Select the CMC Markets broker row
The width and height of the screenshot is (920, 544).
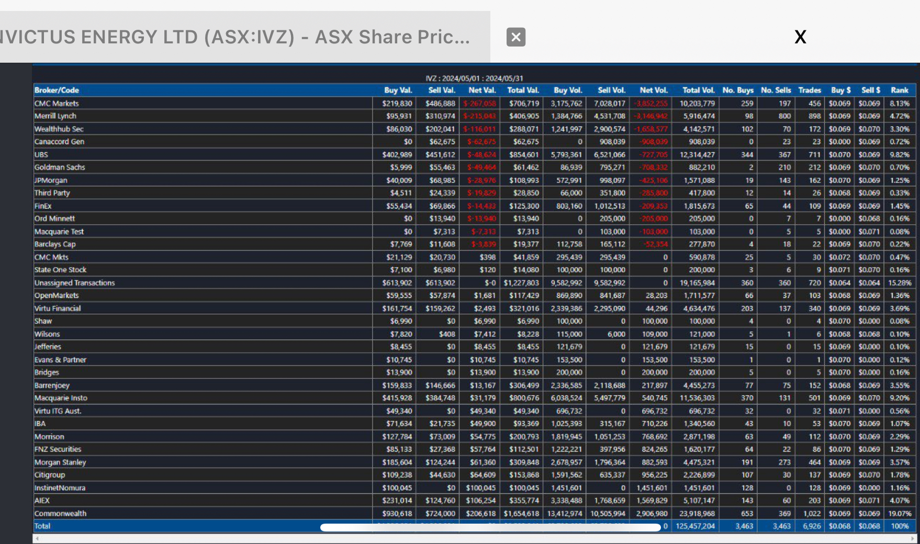475,103
